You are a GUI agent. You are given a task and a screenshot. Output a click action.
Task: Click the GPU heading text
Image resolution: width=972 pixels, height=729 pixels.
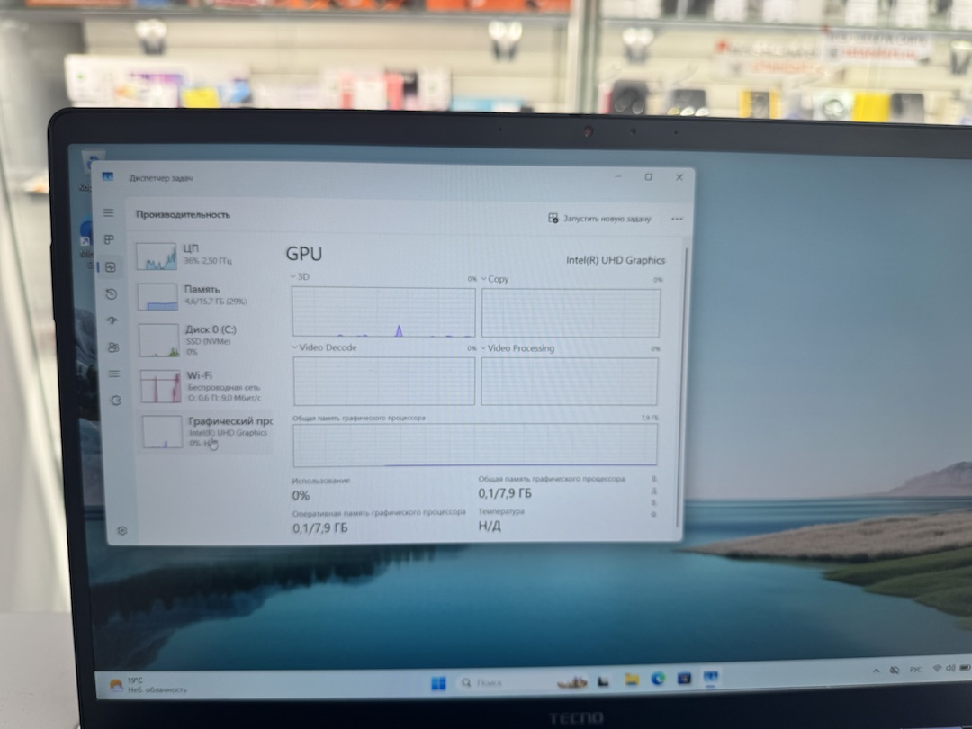click(304, 254)
